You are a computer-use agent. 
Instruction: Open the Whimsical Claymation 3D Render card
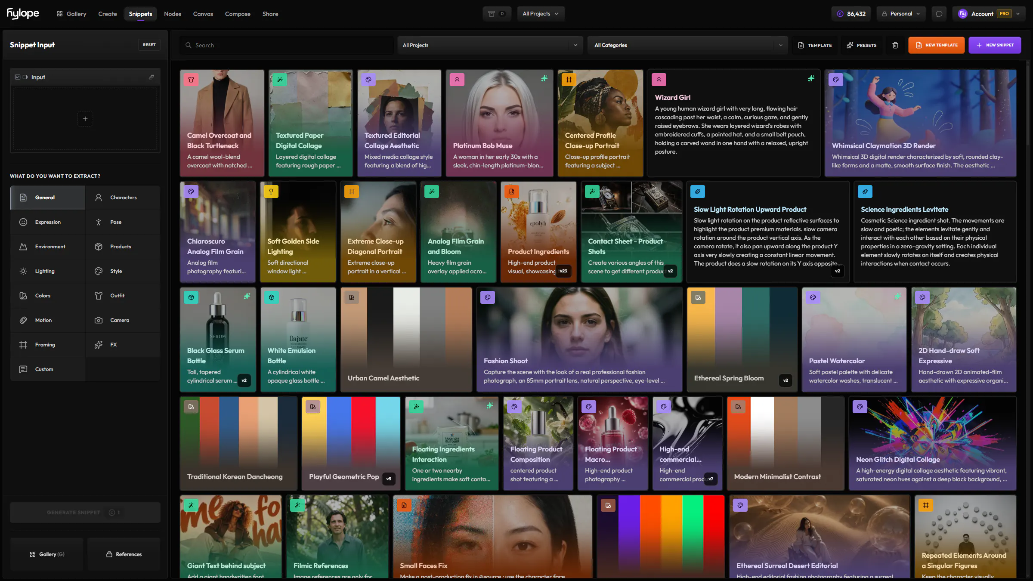click(x=920, y=123)
